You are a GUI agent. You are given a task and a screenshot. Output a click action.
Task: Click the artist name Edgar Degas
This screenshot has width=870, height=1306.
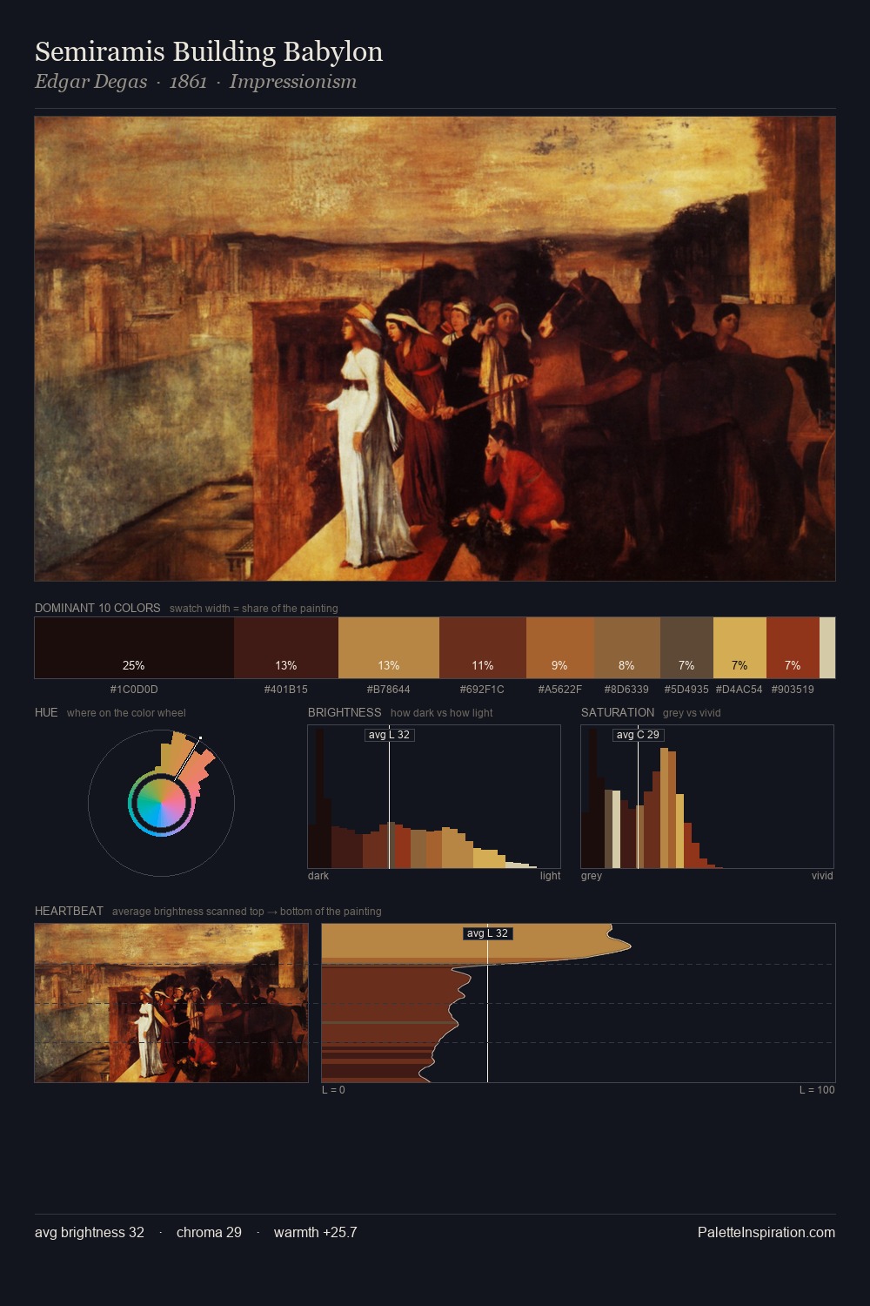point(90,82)
